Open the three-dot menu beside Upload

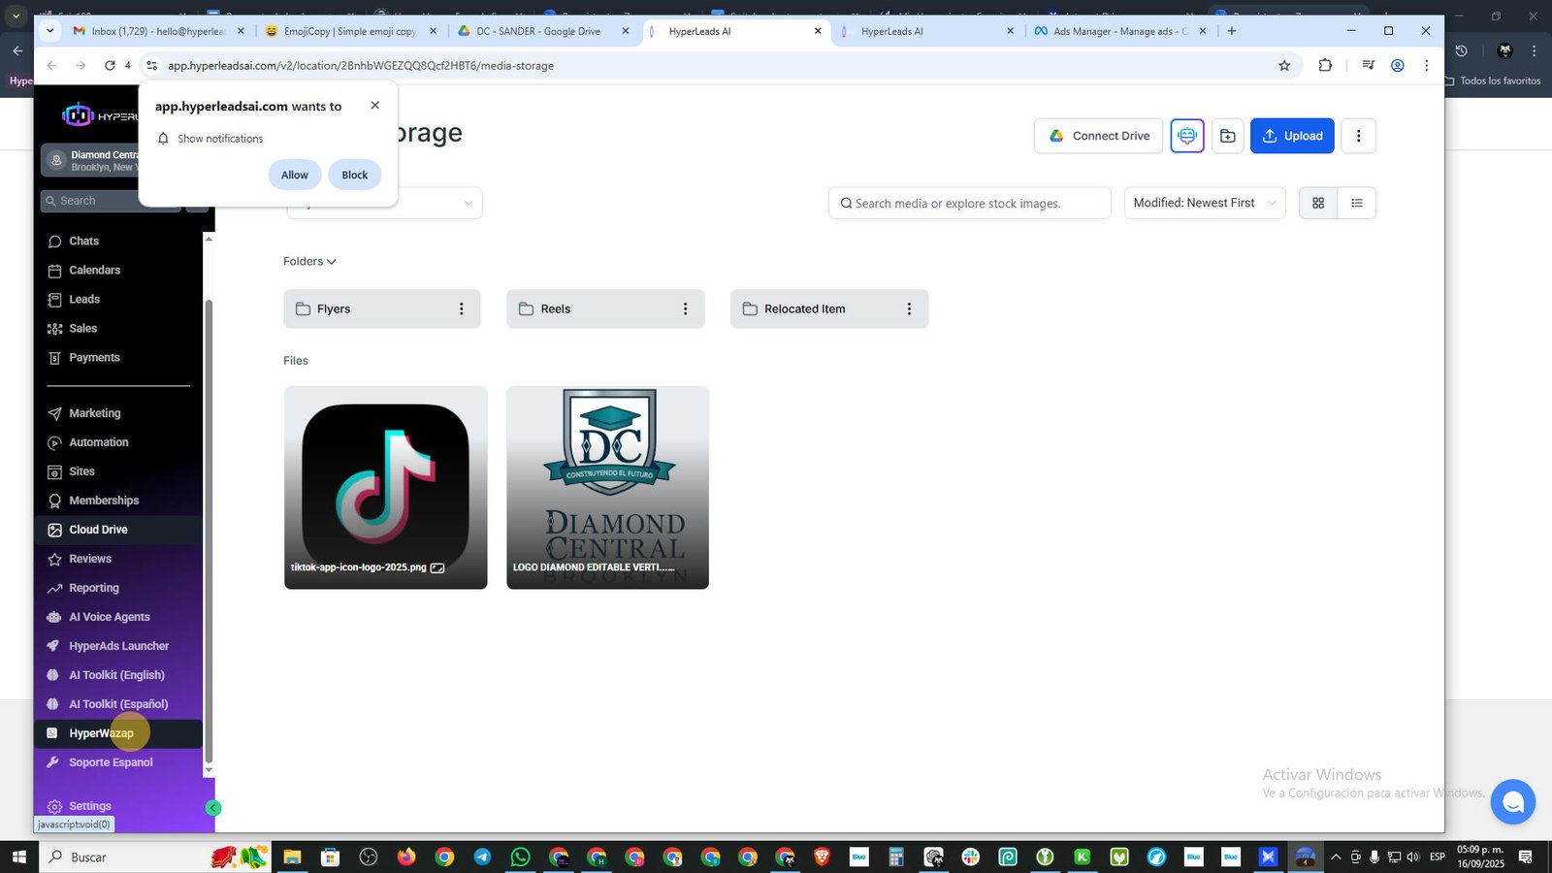tap(1358, 136)
